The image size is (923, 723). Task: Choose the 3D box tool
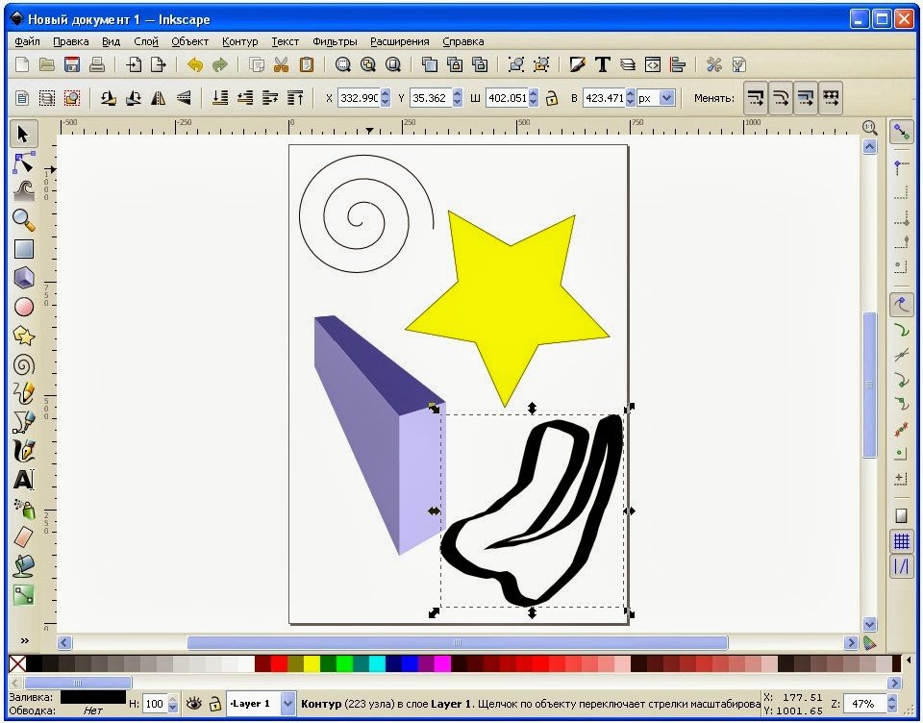point(24,278)
